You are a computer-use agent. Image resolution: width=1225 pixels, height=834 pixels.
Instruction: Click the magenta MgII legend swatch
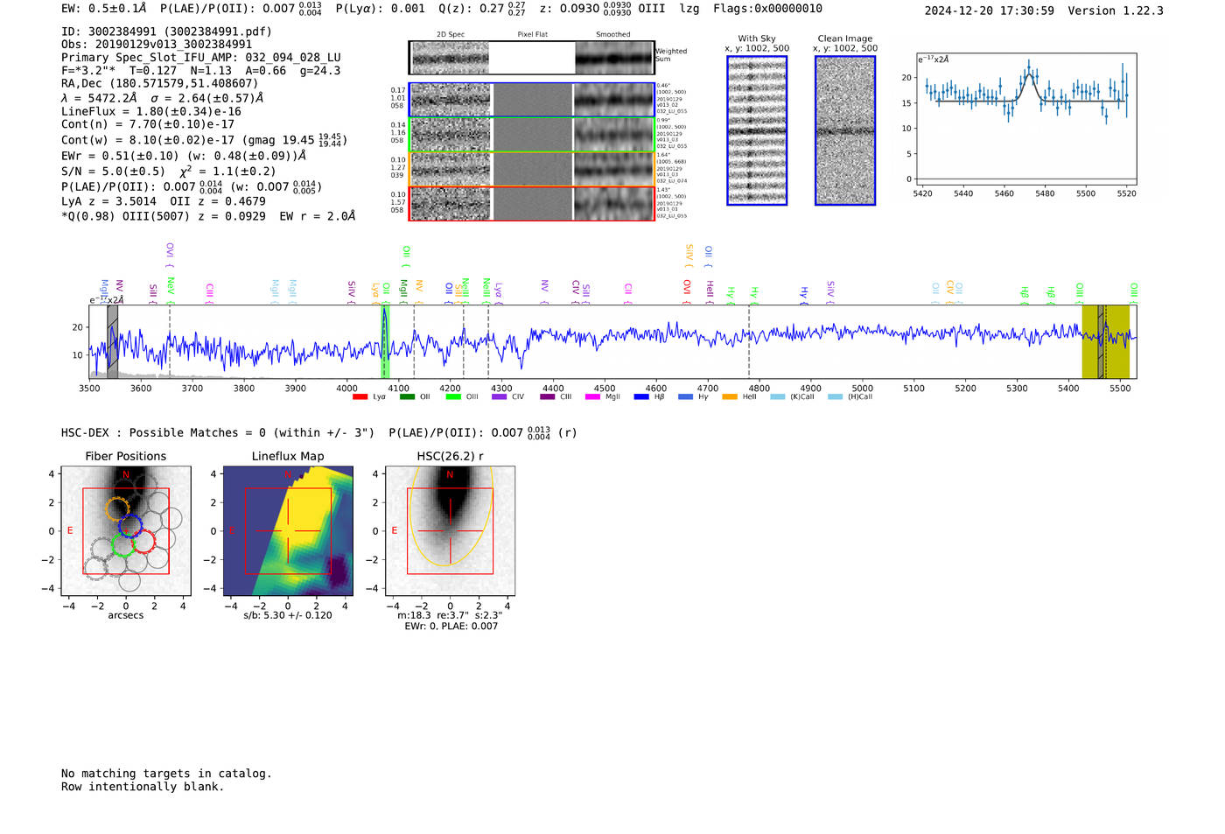tap(592, 397)
